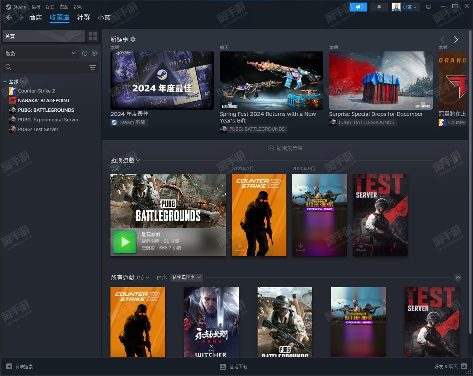Download PUBG Test Server via arrow icon
Screen dimensions: 473x376
(361, 247)
